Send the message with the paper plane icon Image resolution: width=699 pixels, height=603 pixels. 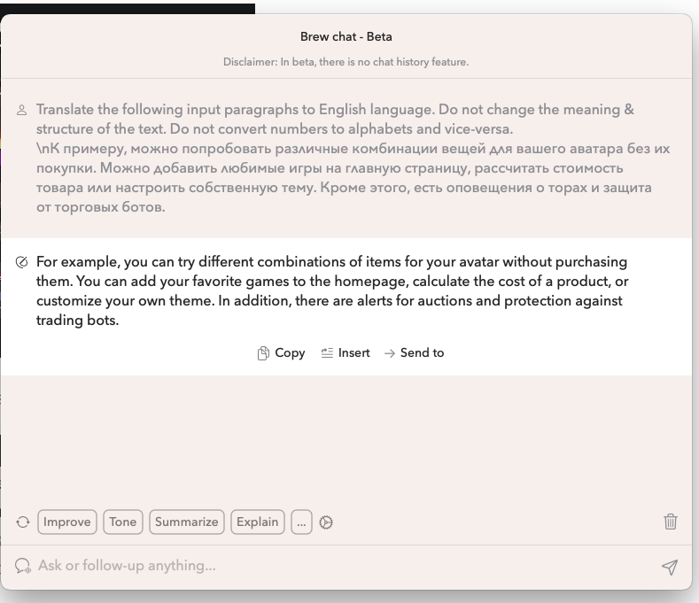tap(670, 567)
